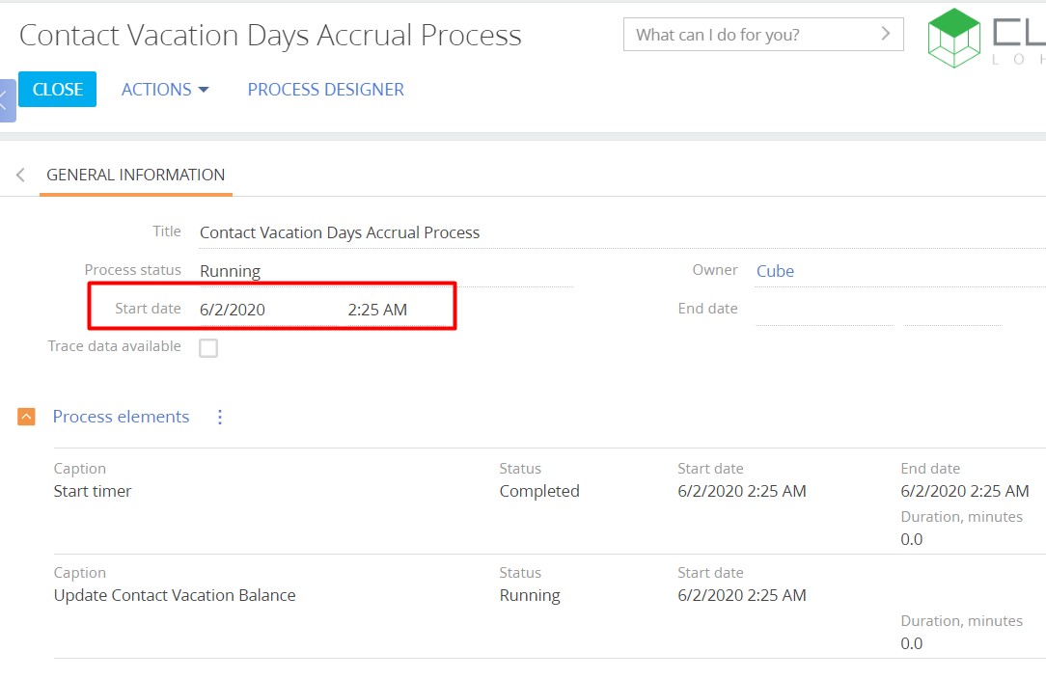Expand the left side panel handle
The image size is (1046, 679).
tap(7, 100)
